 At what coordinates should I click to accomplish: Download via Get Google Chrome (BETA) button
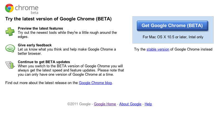(x=173, y=26)
